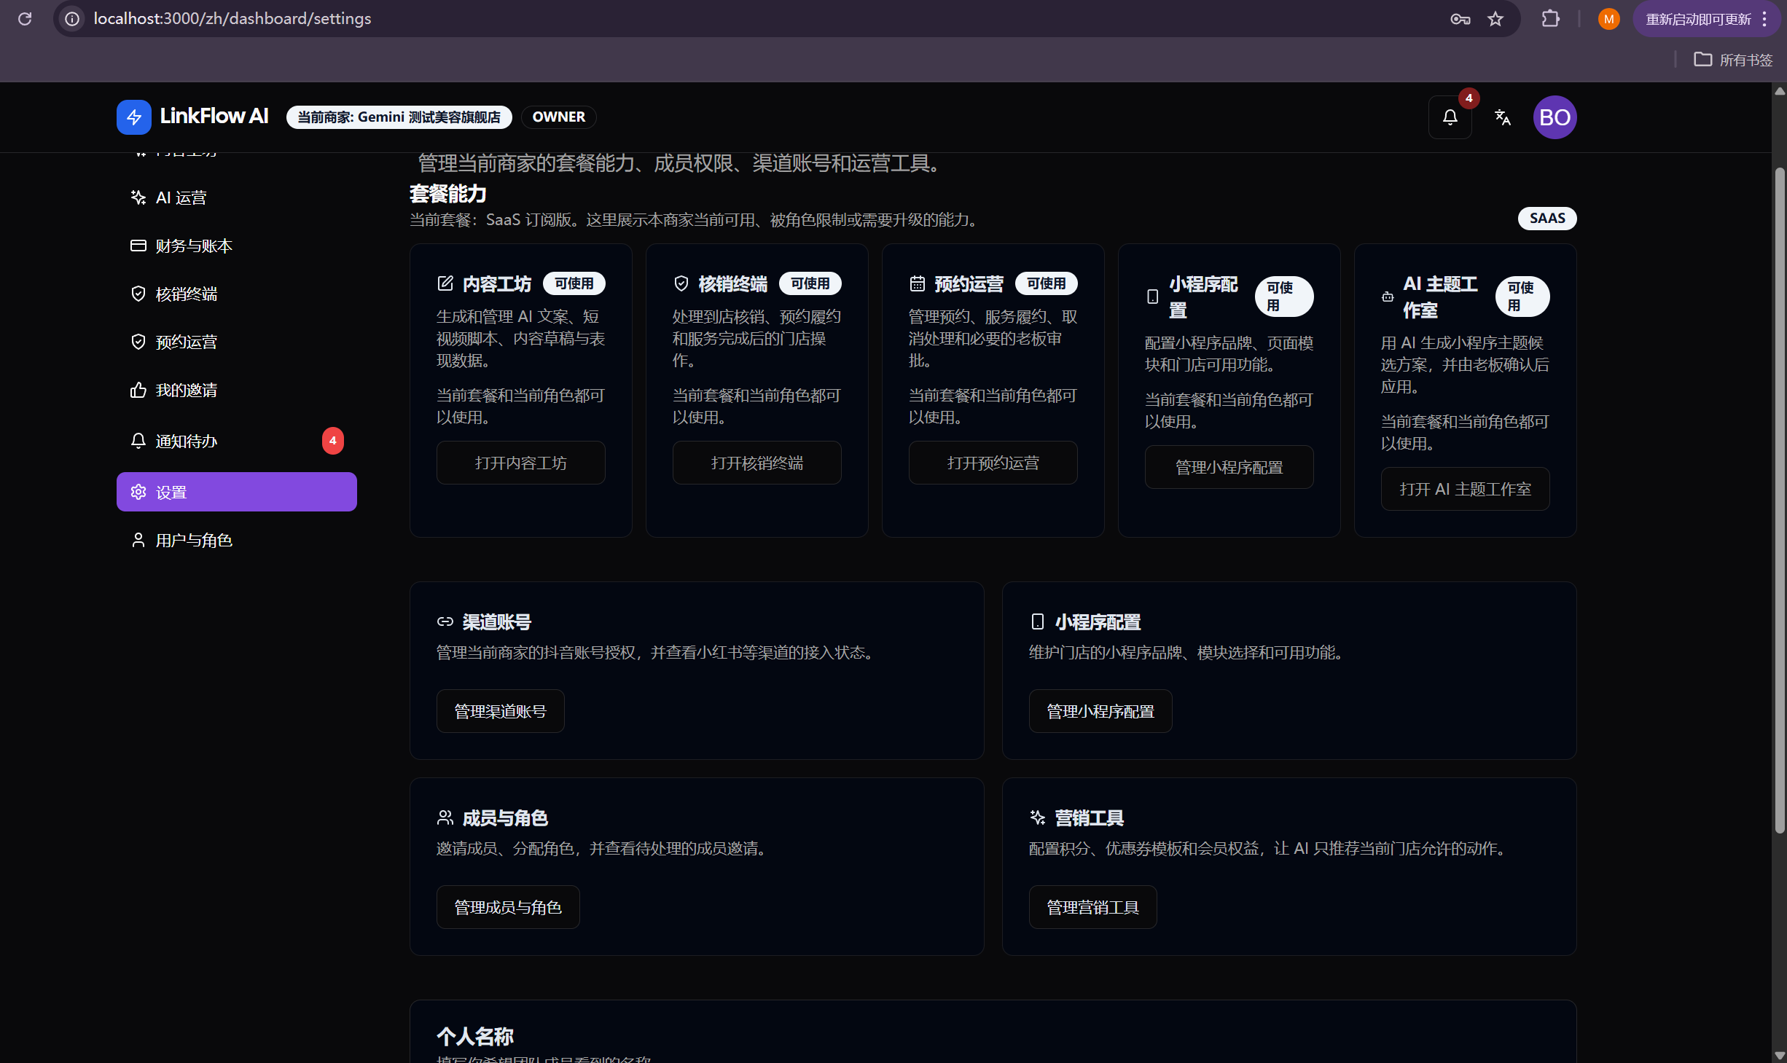Click the browser address bar URL
The height and width of the screenshot is (1063, 1787).
232,19
